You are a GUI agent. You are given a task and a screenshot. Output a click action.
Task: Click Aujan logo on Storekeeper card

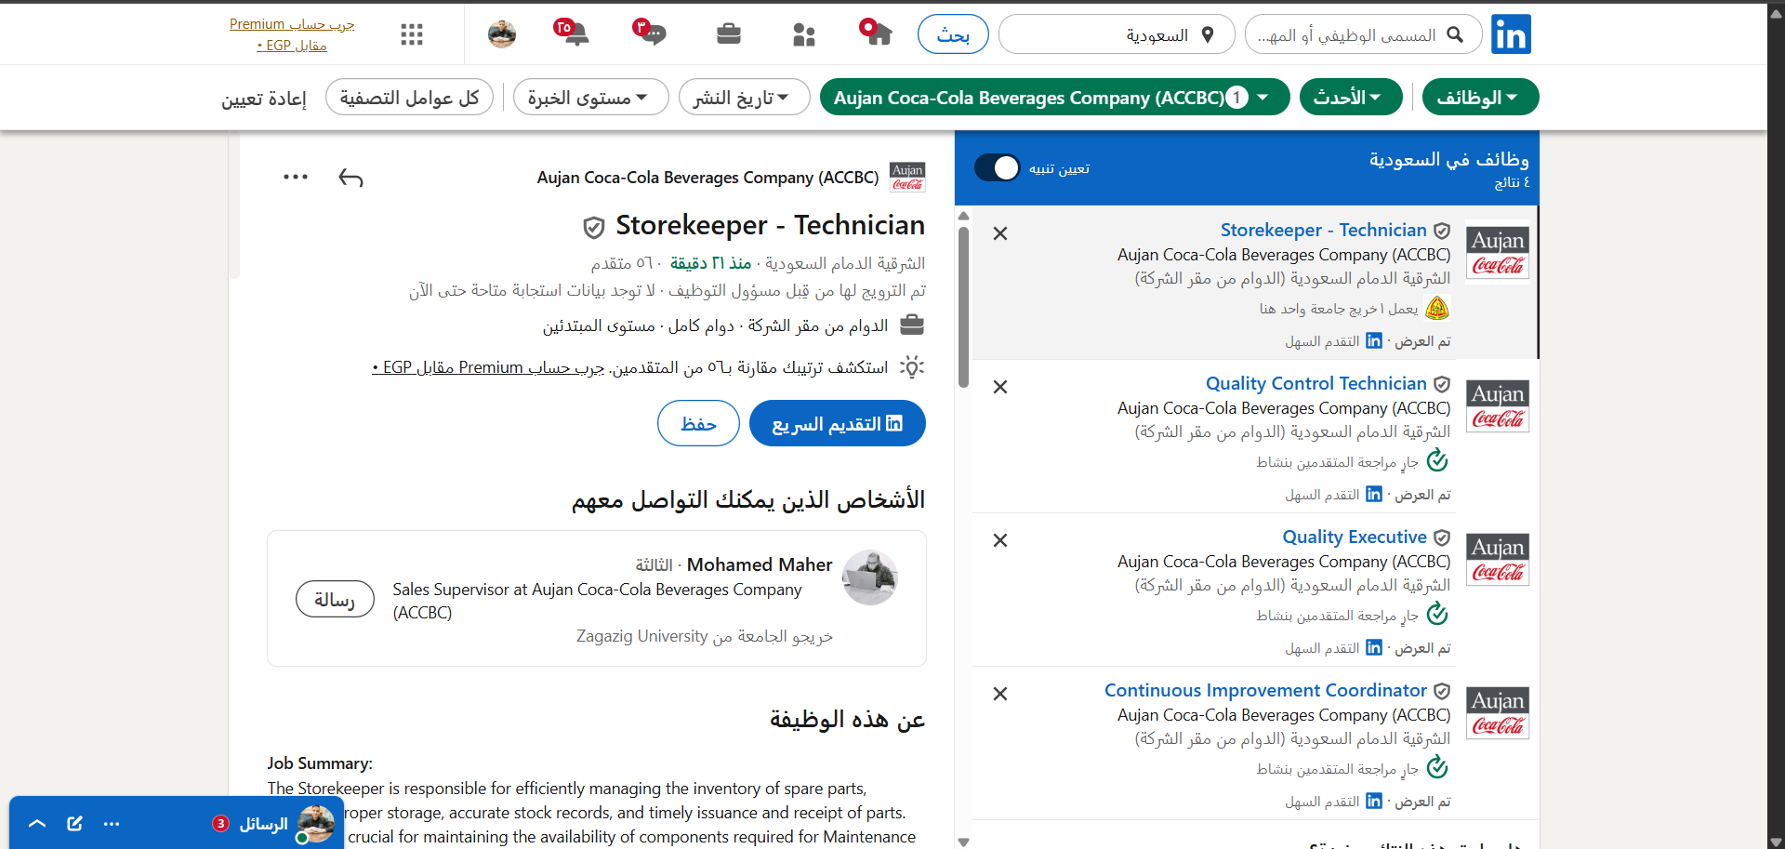1498,252
